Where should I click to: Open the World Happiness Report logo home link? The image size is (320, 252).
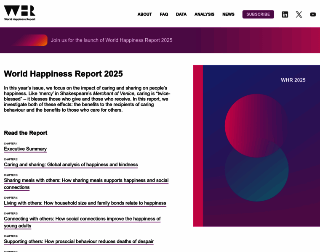20,13
